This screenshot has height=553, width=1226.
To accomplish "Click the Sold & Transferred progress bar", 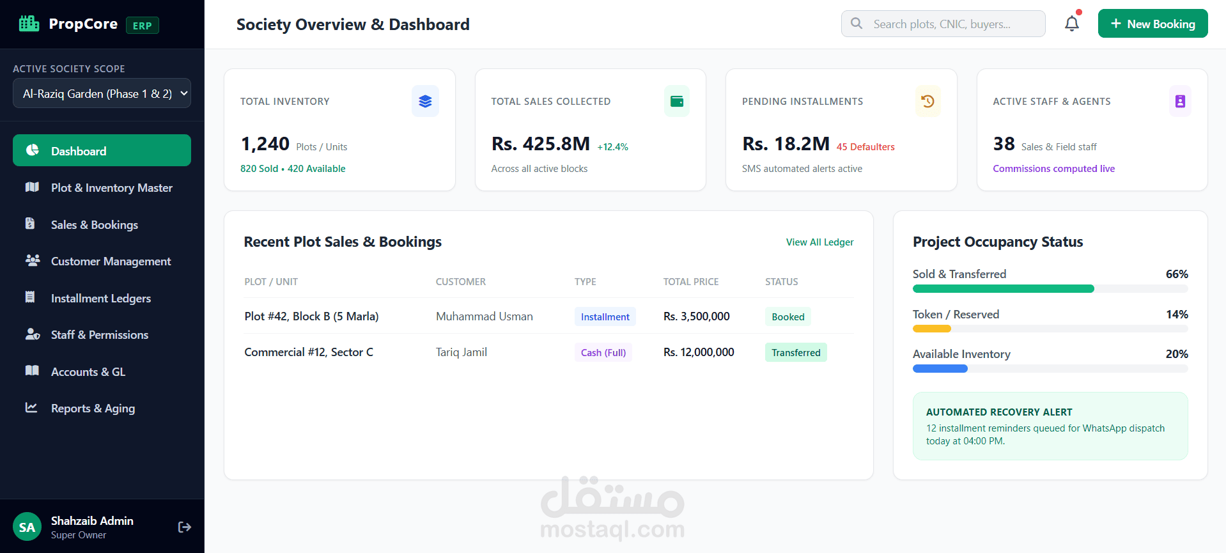I will click(x=1050, y=289).
